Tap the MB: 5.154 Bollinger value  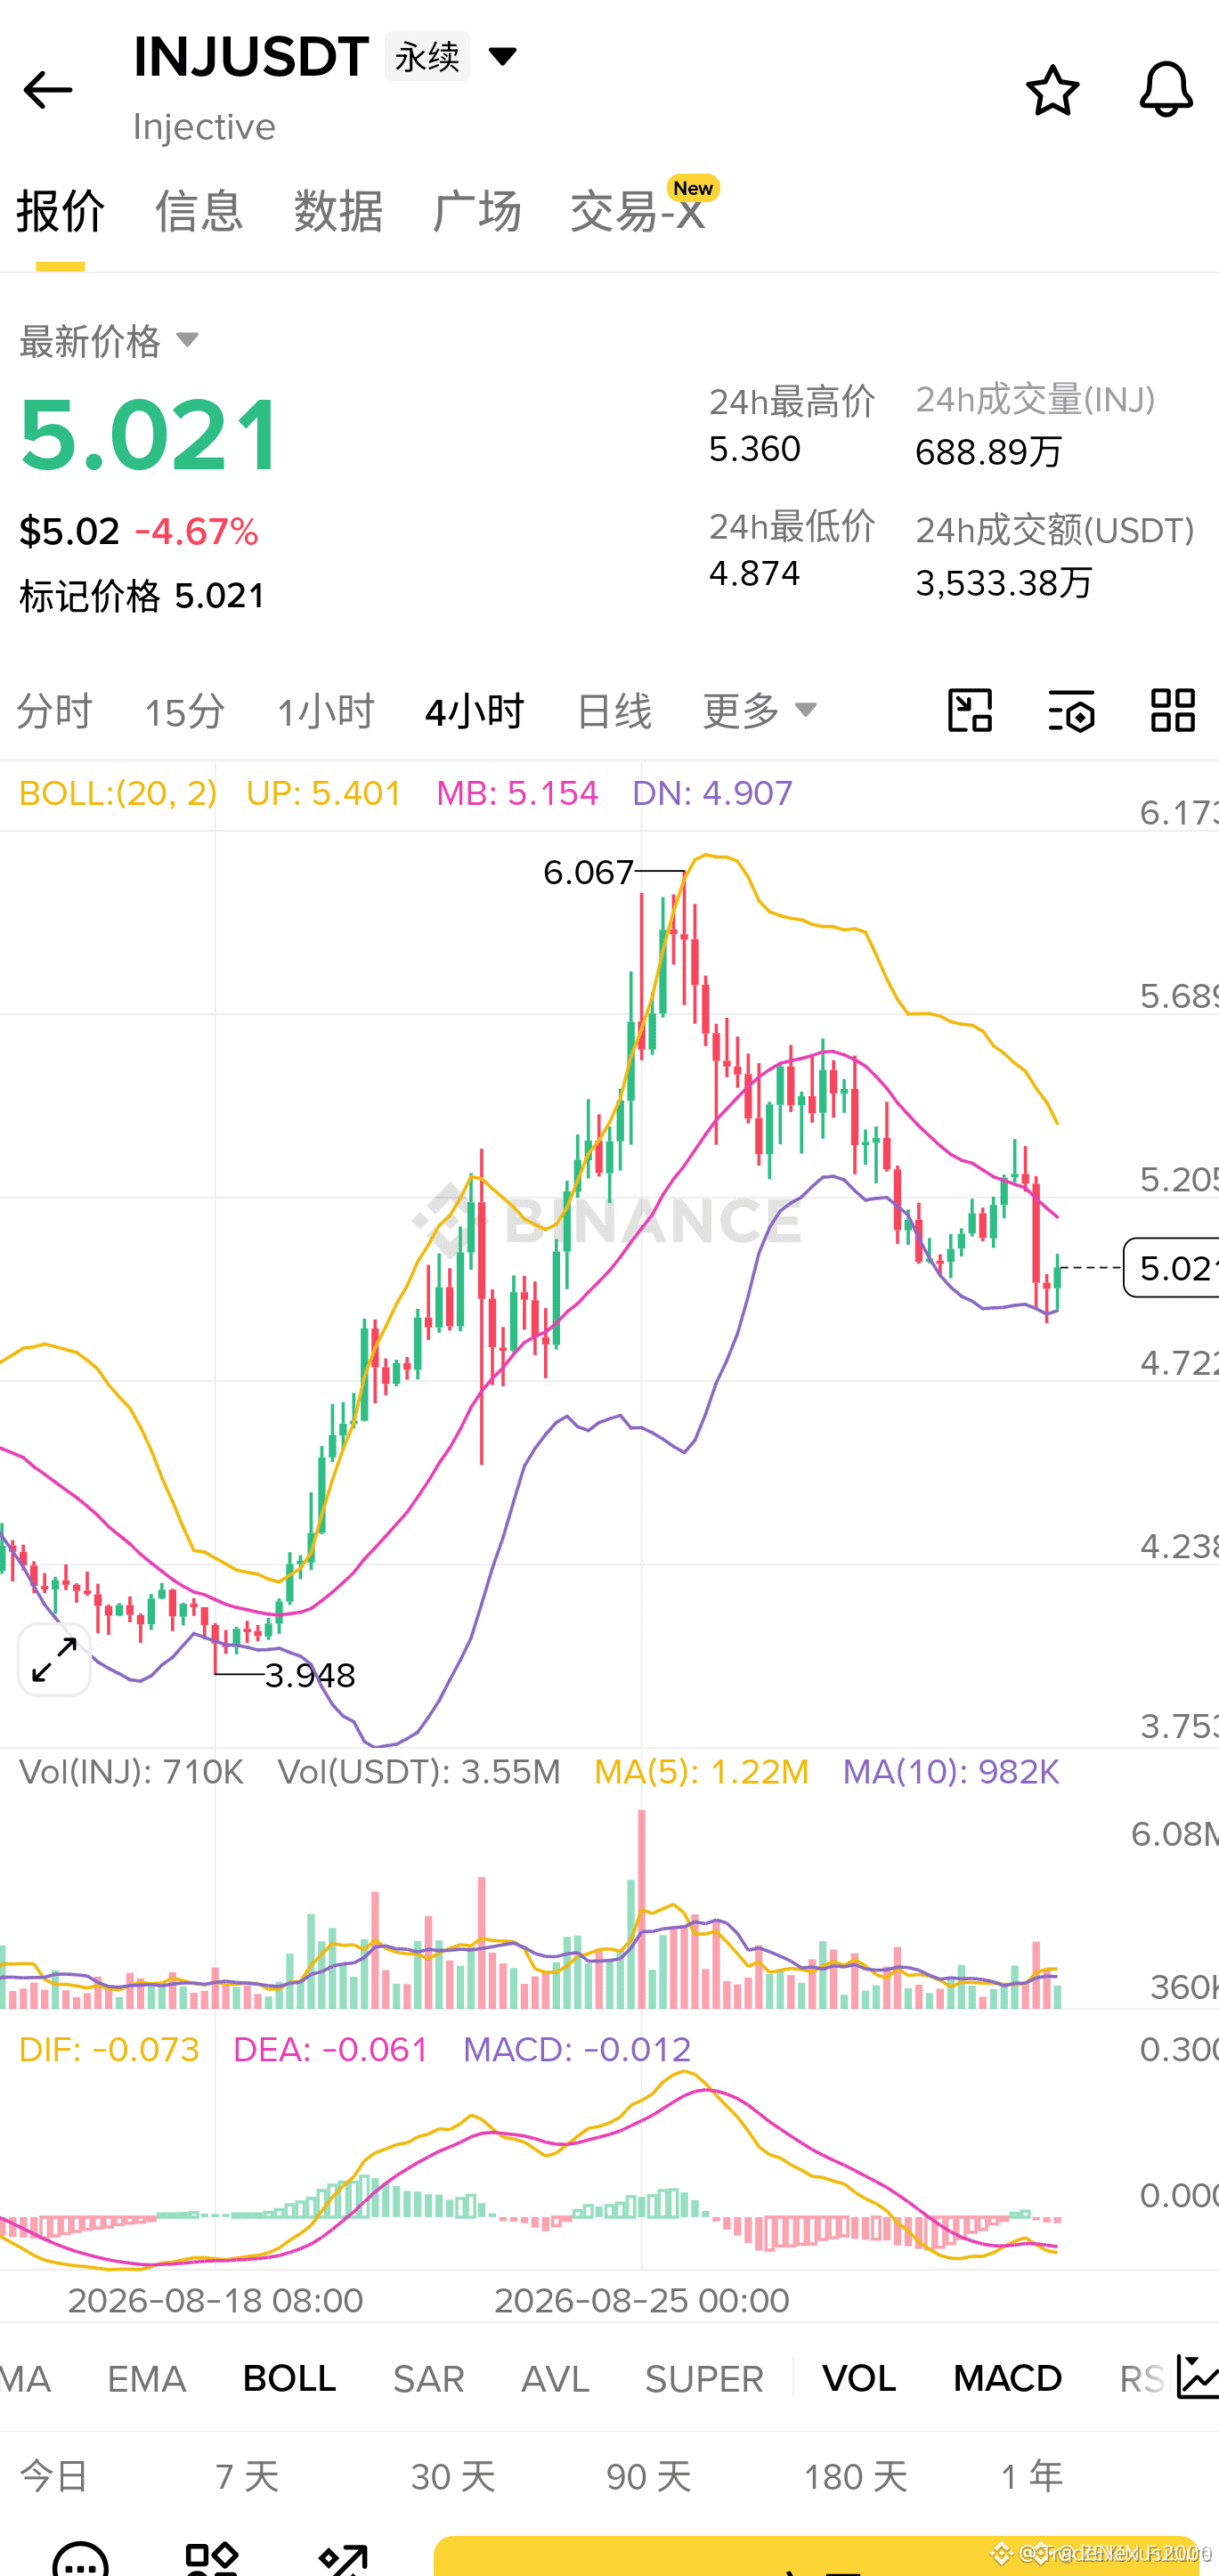pyautogui.click(x=517, y=793)
